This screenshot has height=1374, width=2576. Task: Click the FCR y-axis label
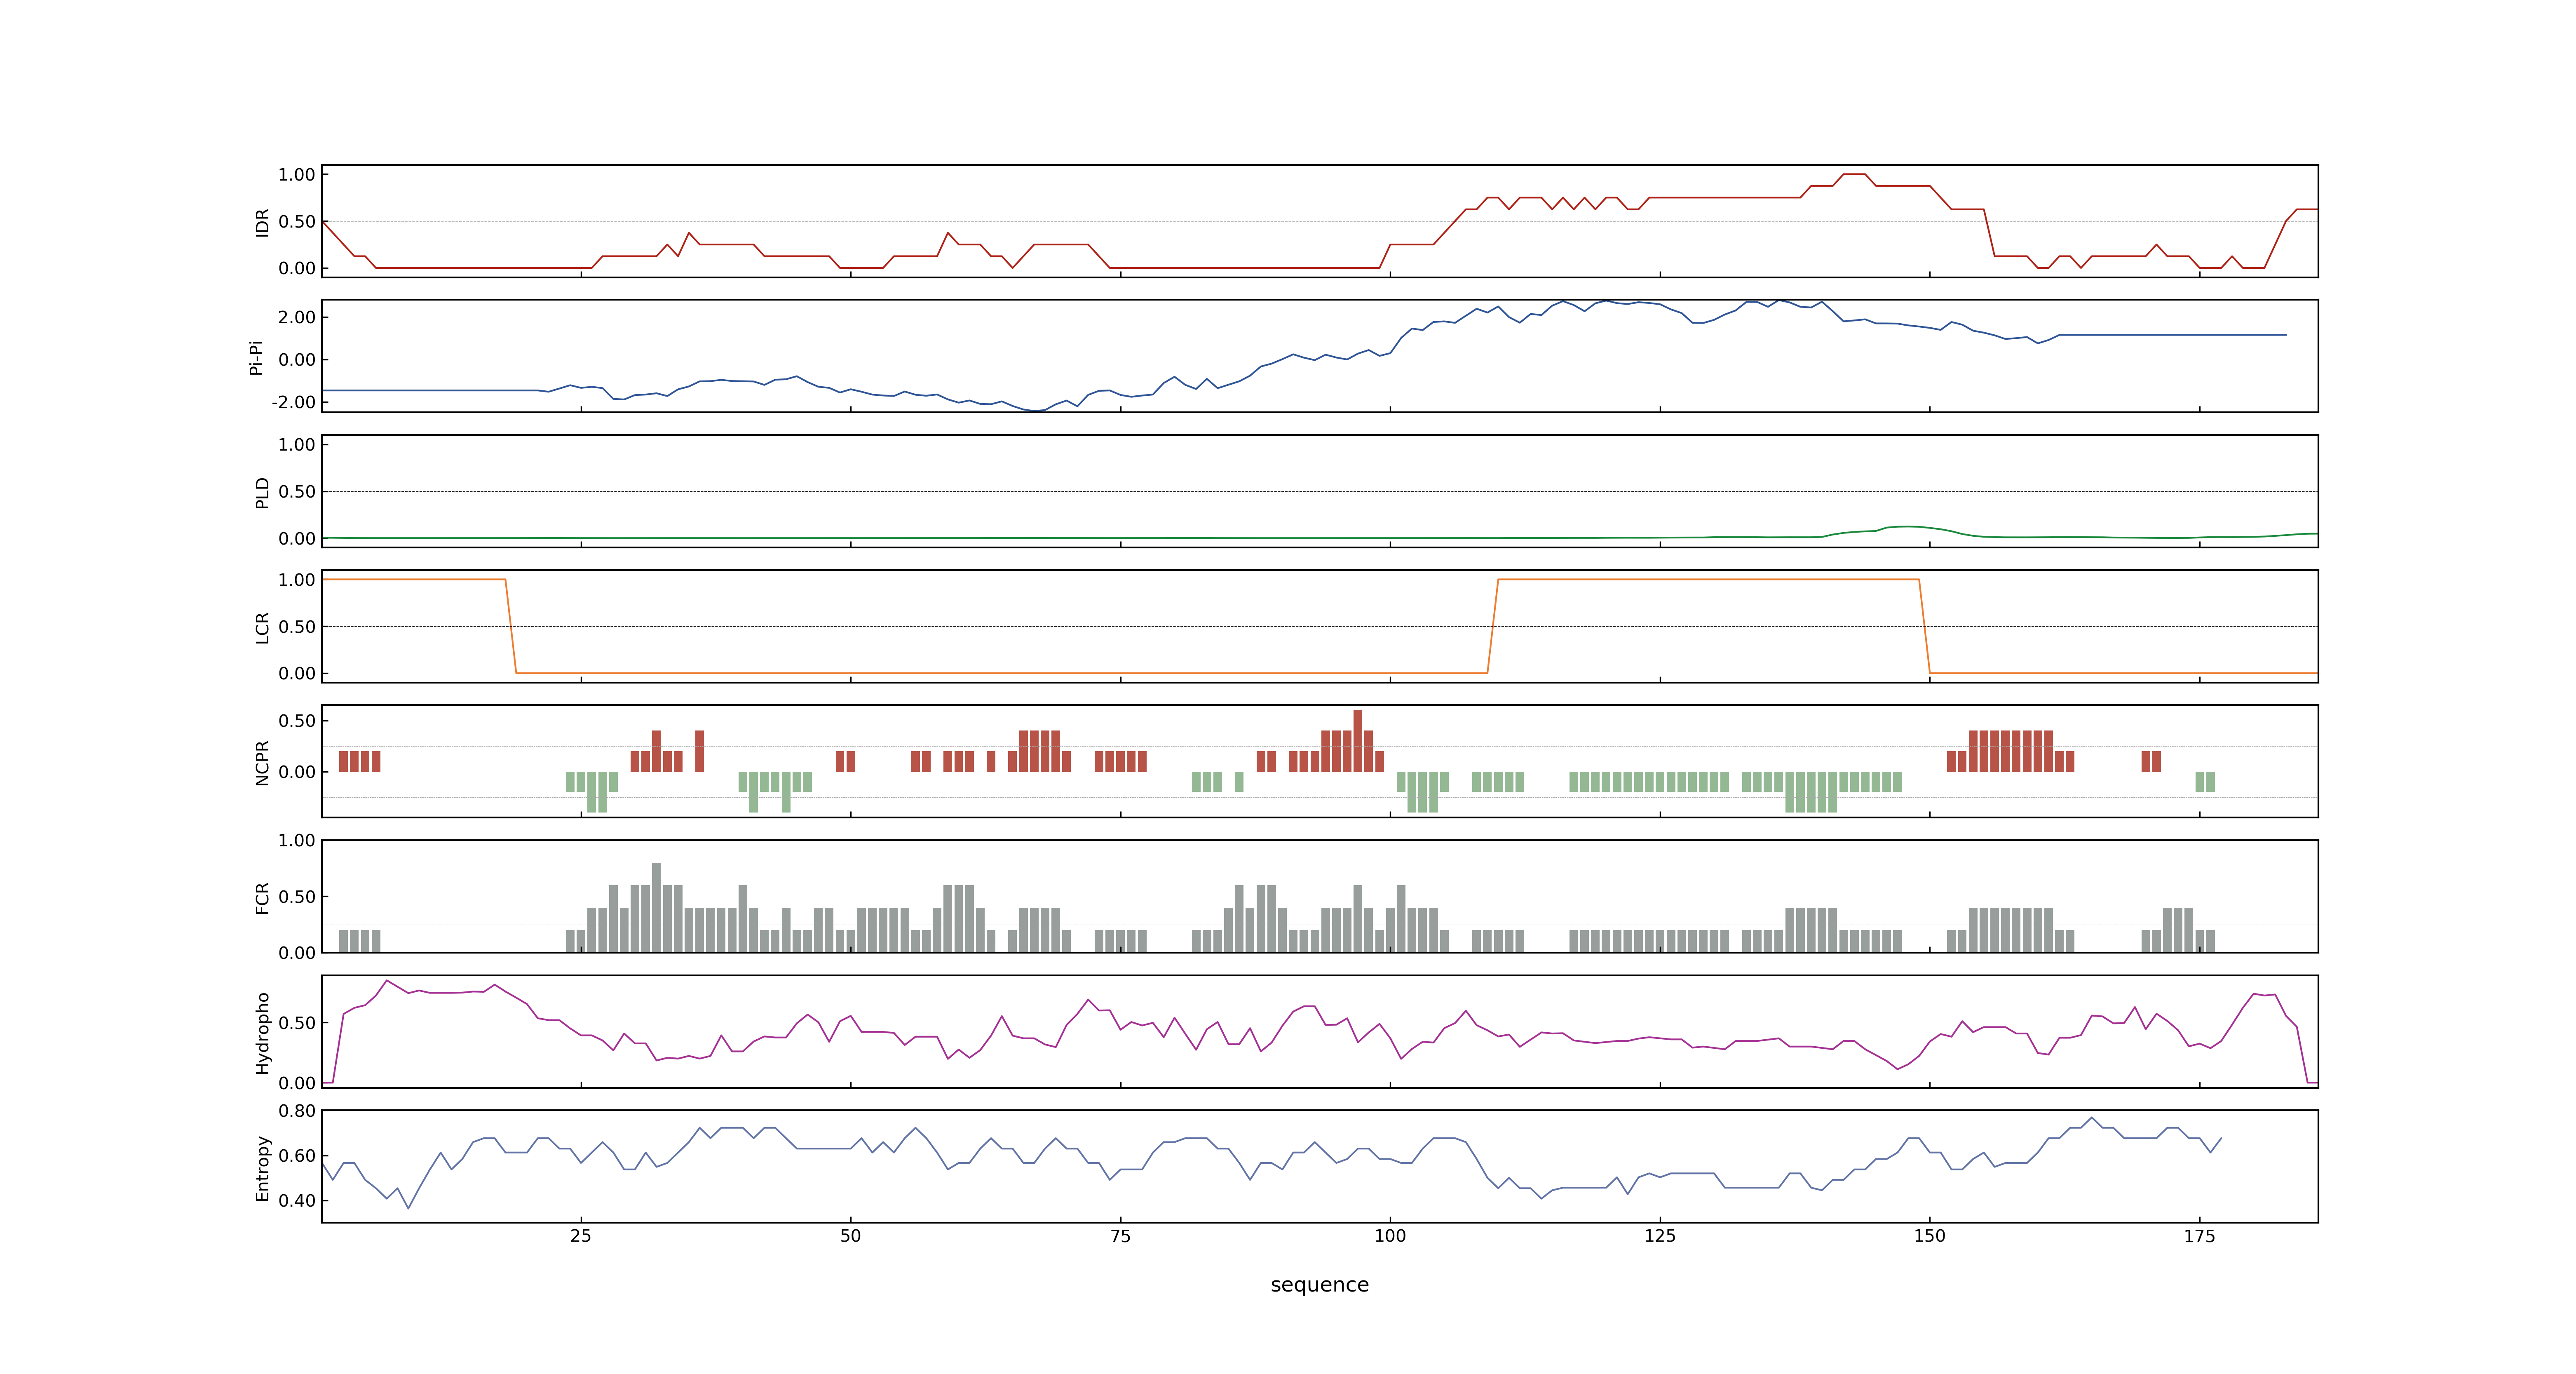coord(262,897)
